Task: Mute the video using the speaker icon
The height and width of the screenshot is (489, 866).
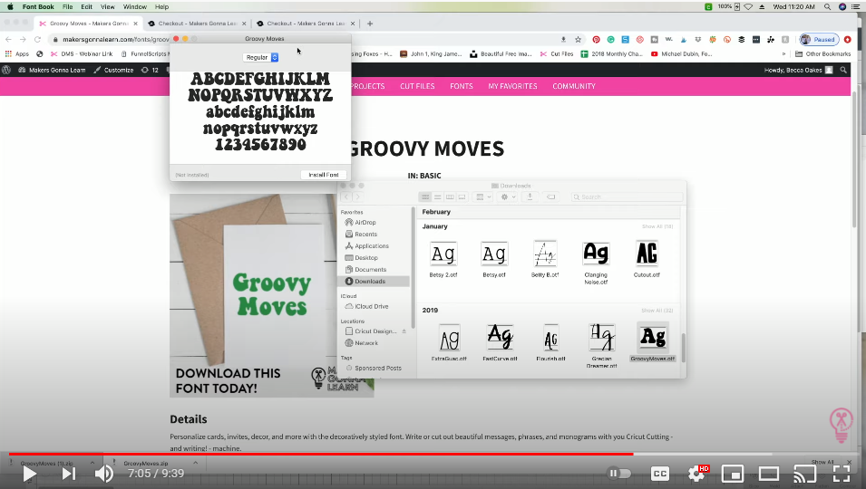Action: pyautogui.click(x=104, y=474)
